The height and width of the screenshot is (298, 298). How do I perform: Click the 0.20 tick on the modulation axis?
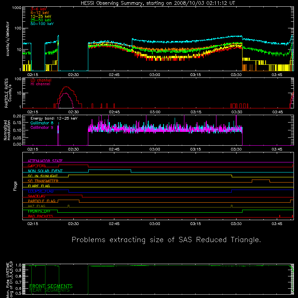[x=17, y=116]
